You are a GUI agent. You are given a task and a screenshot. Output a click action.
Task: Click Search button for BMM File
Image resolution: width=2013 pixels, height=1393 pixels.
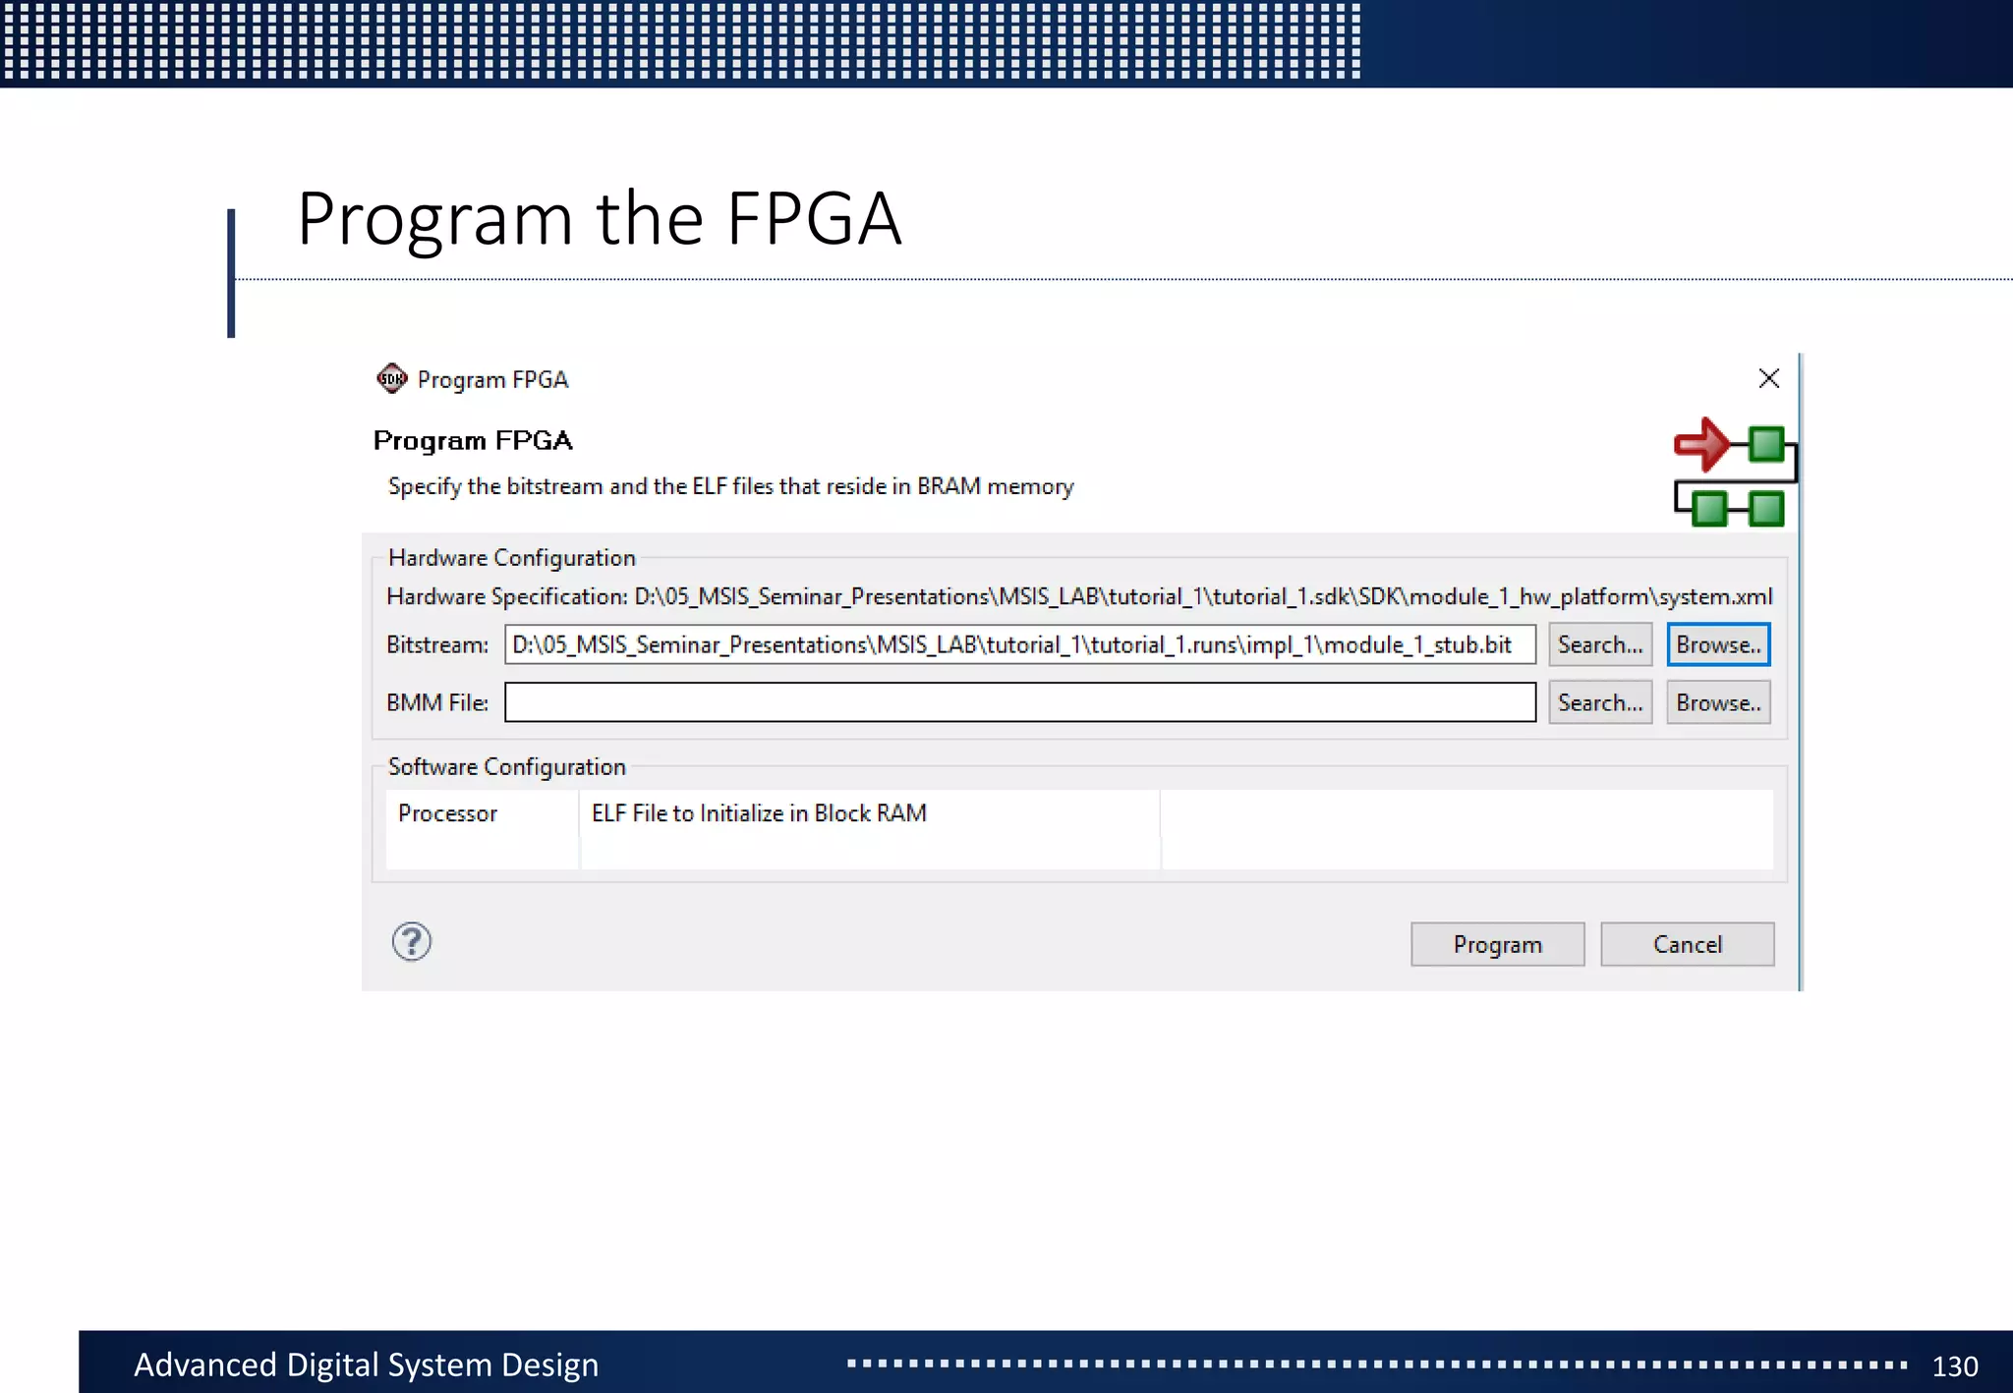(1599, 702)
